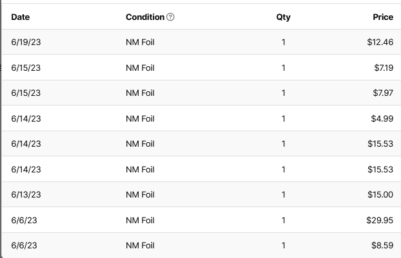401x258 pixels.
Task: Select the $12.46 price cell
Action: pyautogui.click(x=380, y=42)
